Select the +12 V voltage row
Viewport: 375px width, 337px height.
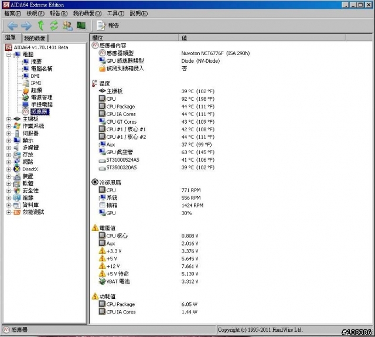tap(148, 266)
